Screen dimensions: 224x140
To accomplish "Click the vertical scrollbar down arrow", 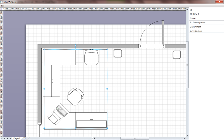I will pos(187,135).
